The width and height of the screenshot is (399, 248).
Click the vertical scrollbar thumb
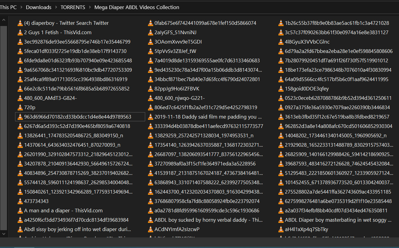(x=4, y=128)
